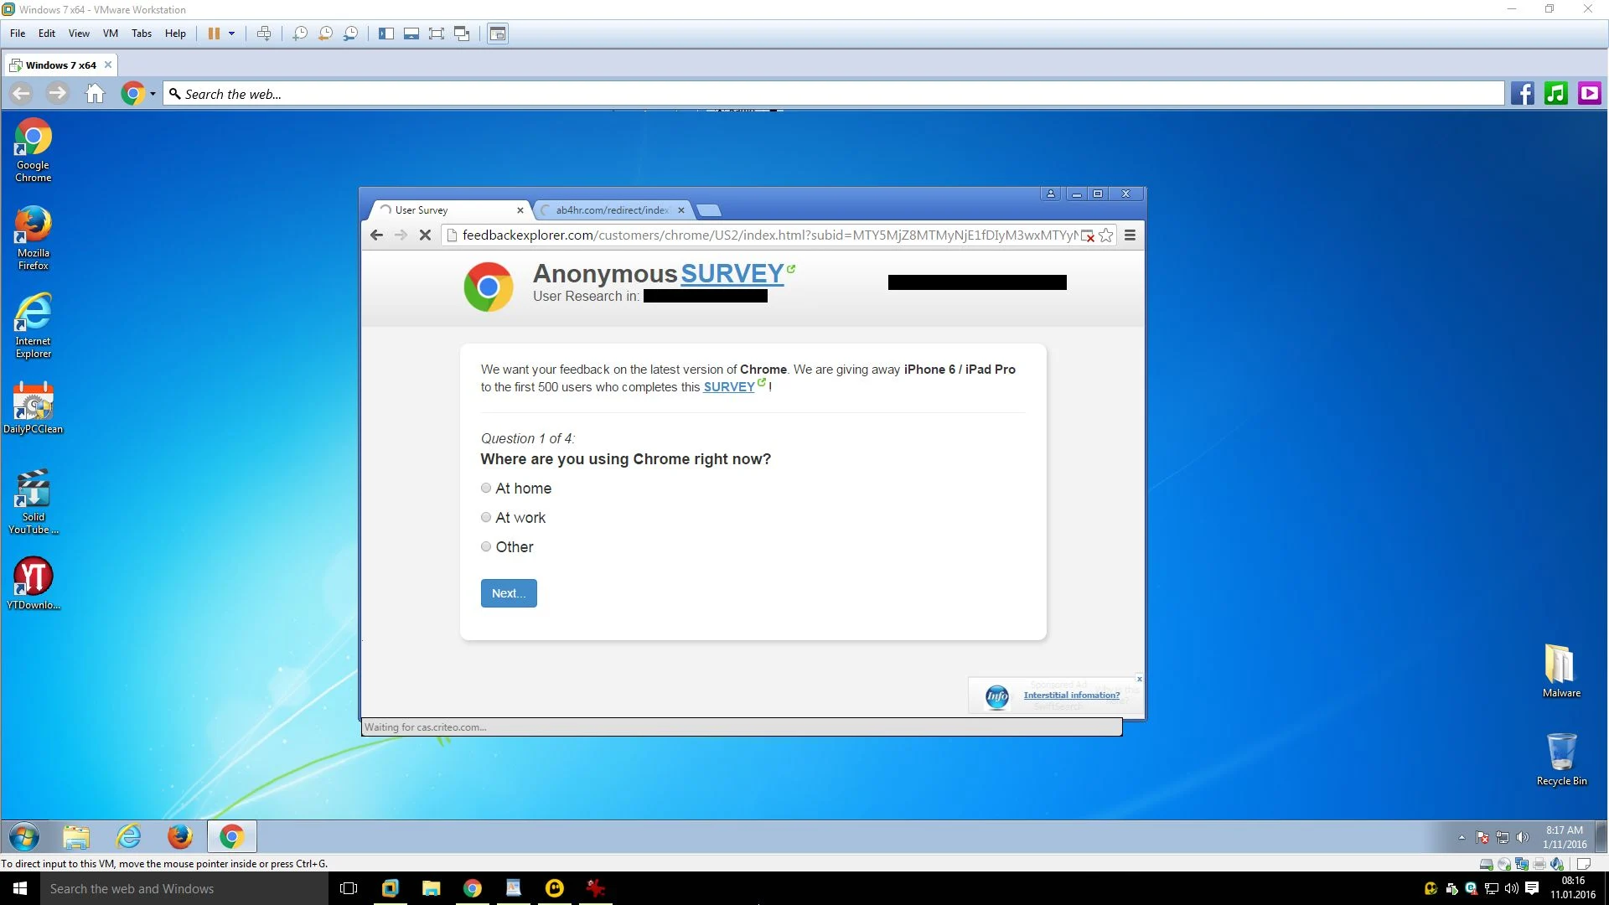Click the Facebook icon in top toolbar
This screenshot has height=905, width=1609.
click(1523, 93)
